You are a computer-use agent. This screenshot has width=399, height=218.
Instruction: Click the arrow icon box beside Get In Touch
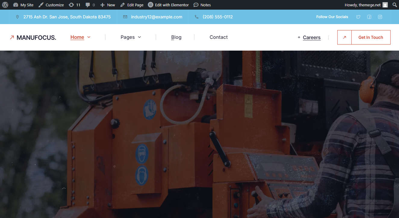344,37
